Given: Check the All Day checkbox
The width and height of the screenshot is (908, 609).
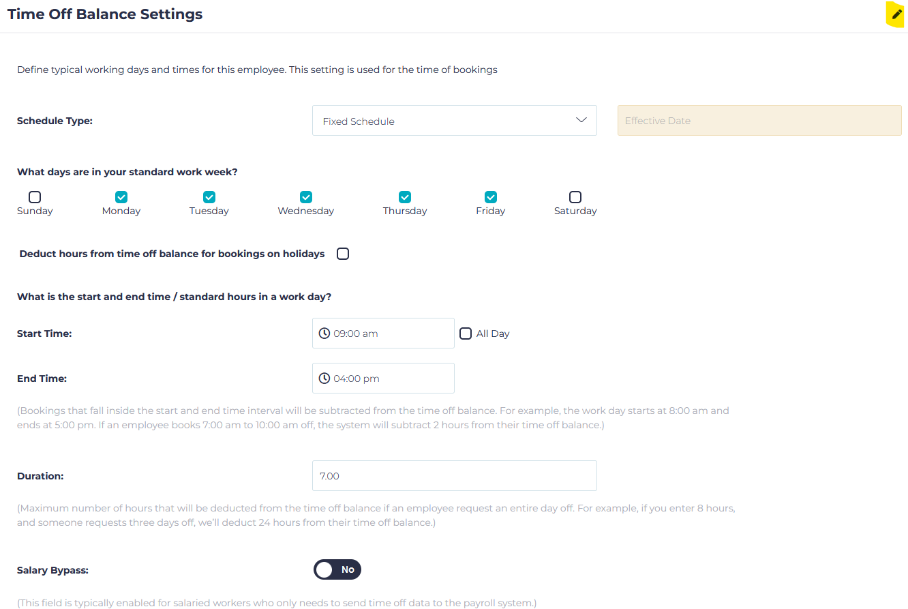Looking at the screenshot, I should 466,333.
